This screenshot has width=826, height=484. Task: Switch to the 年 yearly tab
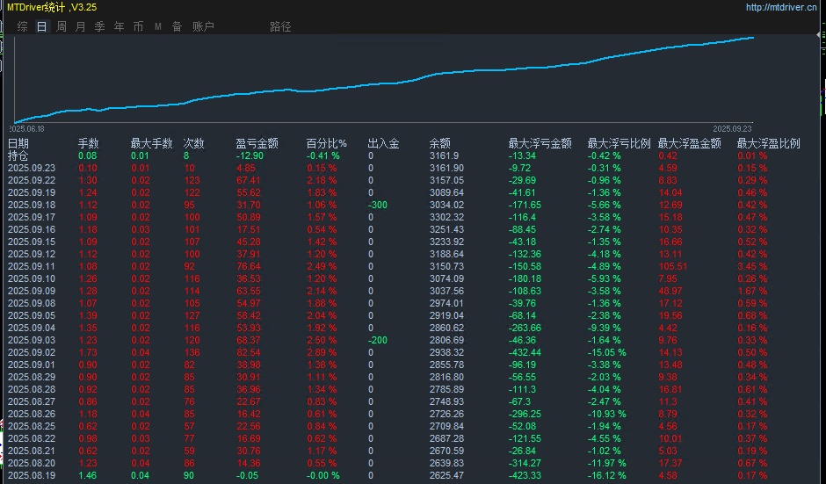click(120, 26)
